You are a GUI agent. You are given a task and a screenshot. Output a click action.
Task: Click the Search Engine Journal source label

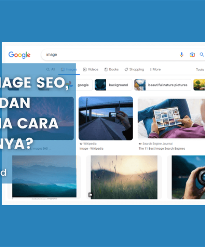coord(156,144)
